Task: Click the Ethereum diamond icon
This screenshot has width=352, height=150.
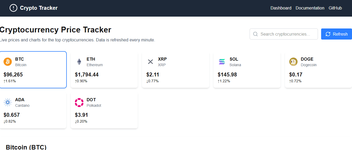Action: (x=79, y=62)
